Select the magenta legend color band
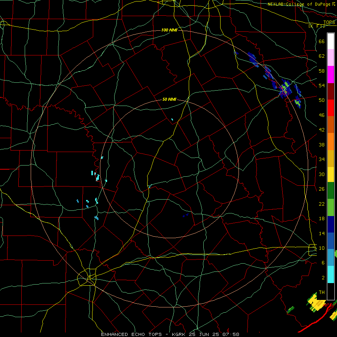 click(331, 75)
